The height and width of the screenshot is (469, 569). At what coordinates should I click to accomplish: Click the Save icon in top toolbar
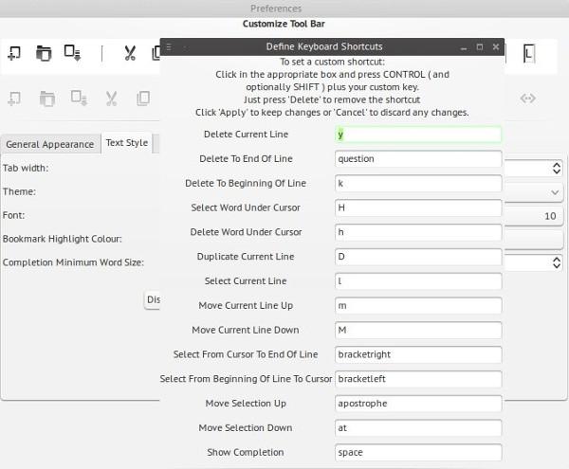(x=72, y=53)
